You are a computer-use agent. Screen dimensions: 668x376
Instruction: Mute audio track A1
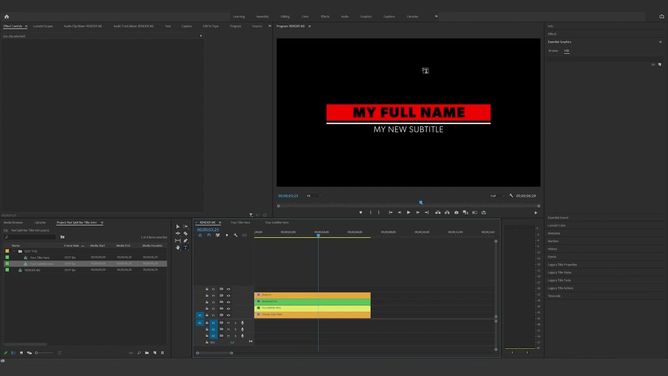click(x=228, y=323)
